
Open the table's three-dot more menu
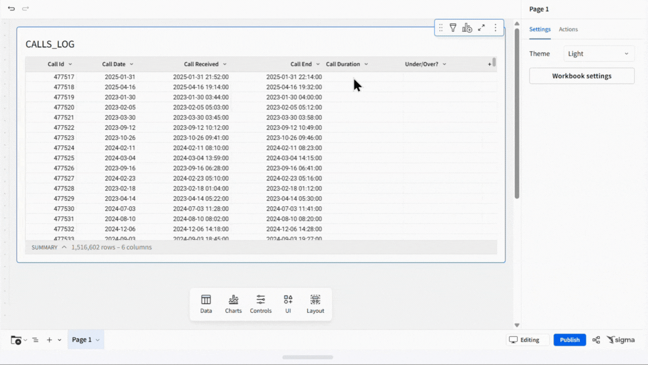(495, 28)
